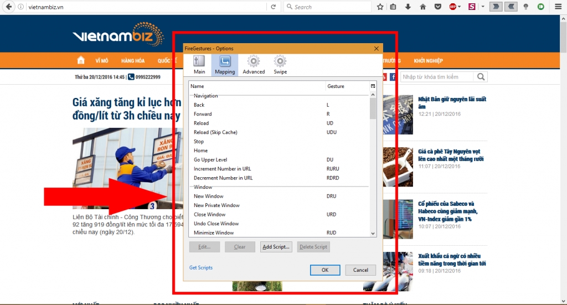Screen dimensions: 567x305
Task: Select Decrement Number in URL row
Action: pos(279,178)
